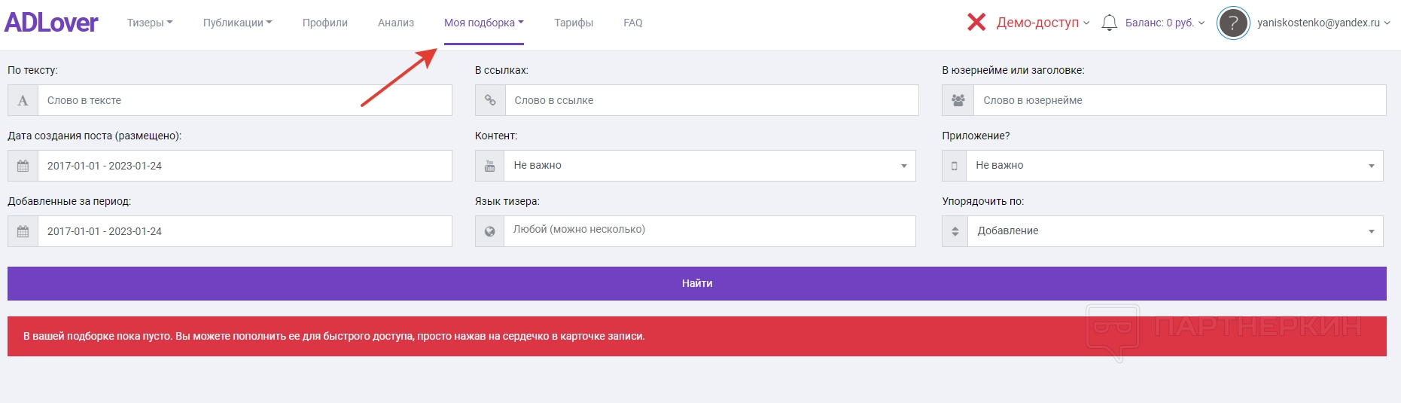Expand the Тизеры menu
Screen dimensions: 1401x403
[x=150, y=23]
